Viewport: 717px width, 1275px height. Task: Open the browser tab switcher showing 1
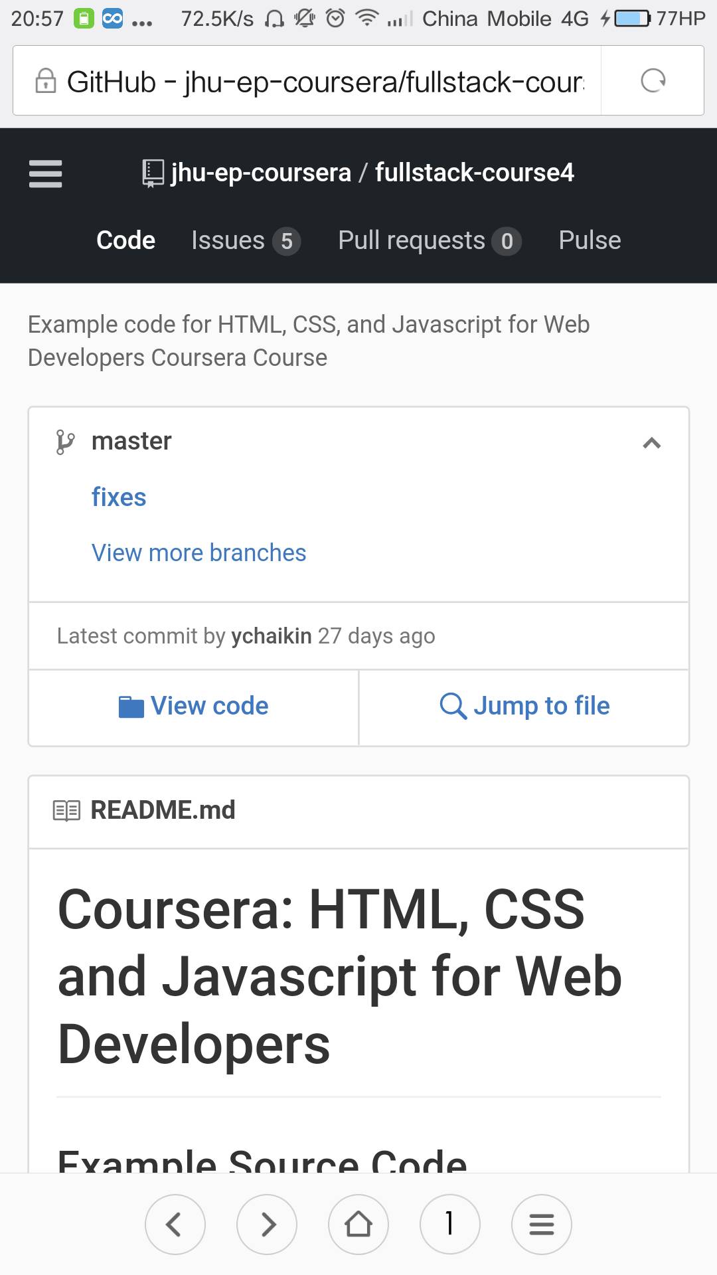pyautogui.click(x=450, y=1224)
